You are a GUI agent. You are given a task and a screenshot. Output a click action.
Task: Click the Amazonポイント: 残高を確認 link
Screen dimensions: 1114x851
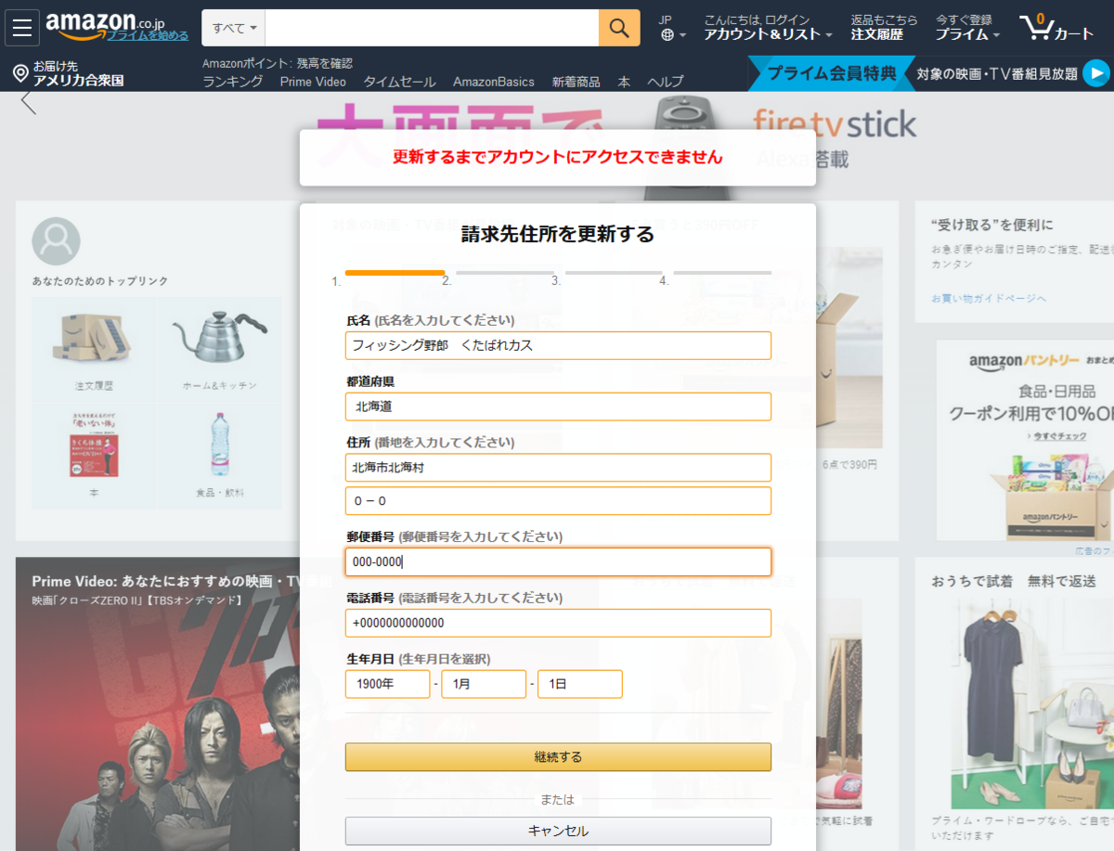click(278, 63)
